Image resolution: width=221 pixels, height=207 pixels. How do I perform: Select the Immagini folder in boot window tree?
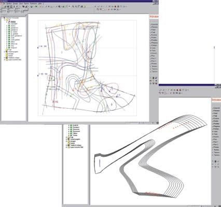click(x=11, y=54)
